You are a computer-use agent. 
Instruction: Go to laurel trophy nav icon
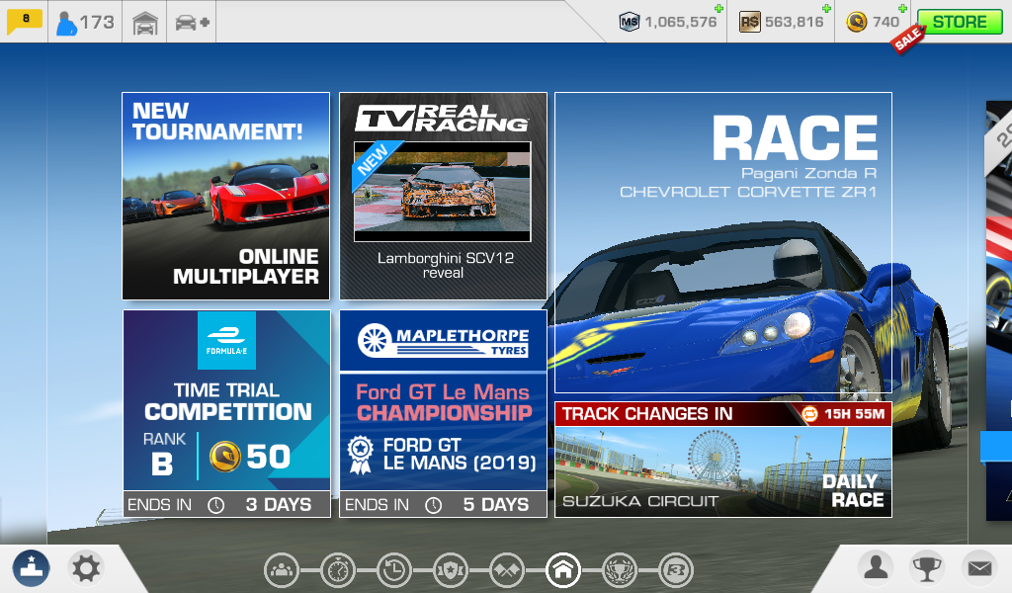pyautogui.click(x=620, y=570)
